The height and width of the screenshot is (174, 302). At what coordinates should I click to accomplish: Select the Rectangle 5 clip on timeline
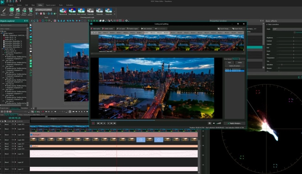click(114, 134)
